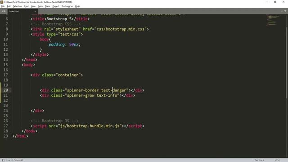Click the Bootstrap JS comment

54,121
